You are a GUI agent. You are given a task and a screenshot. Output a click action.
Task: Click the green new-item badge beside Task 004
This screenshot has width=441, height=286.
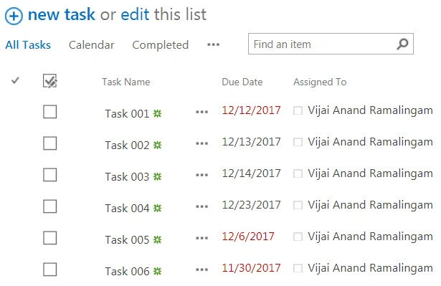click(157, 208)
